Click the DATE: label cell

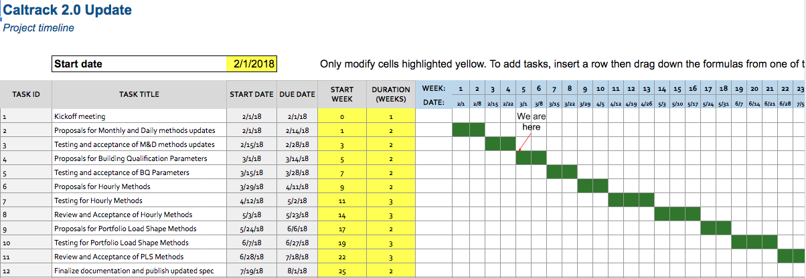(x=434, y=103)
